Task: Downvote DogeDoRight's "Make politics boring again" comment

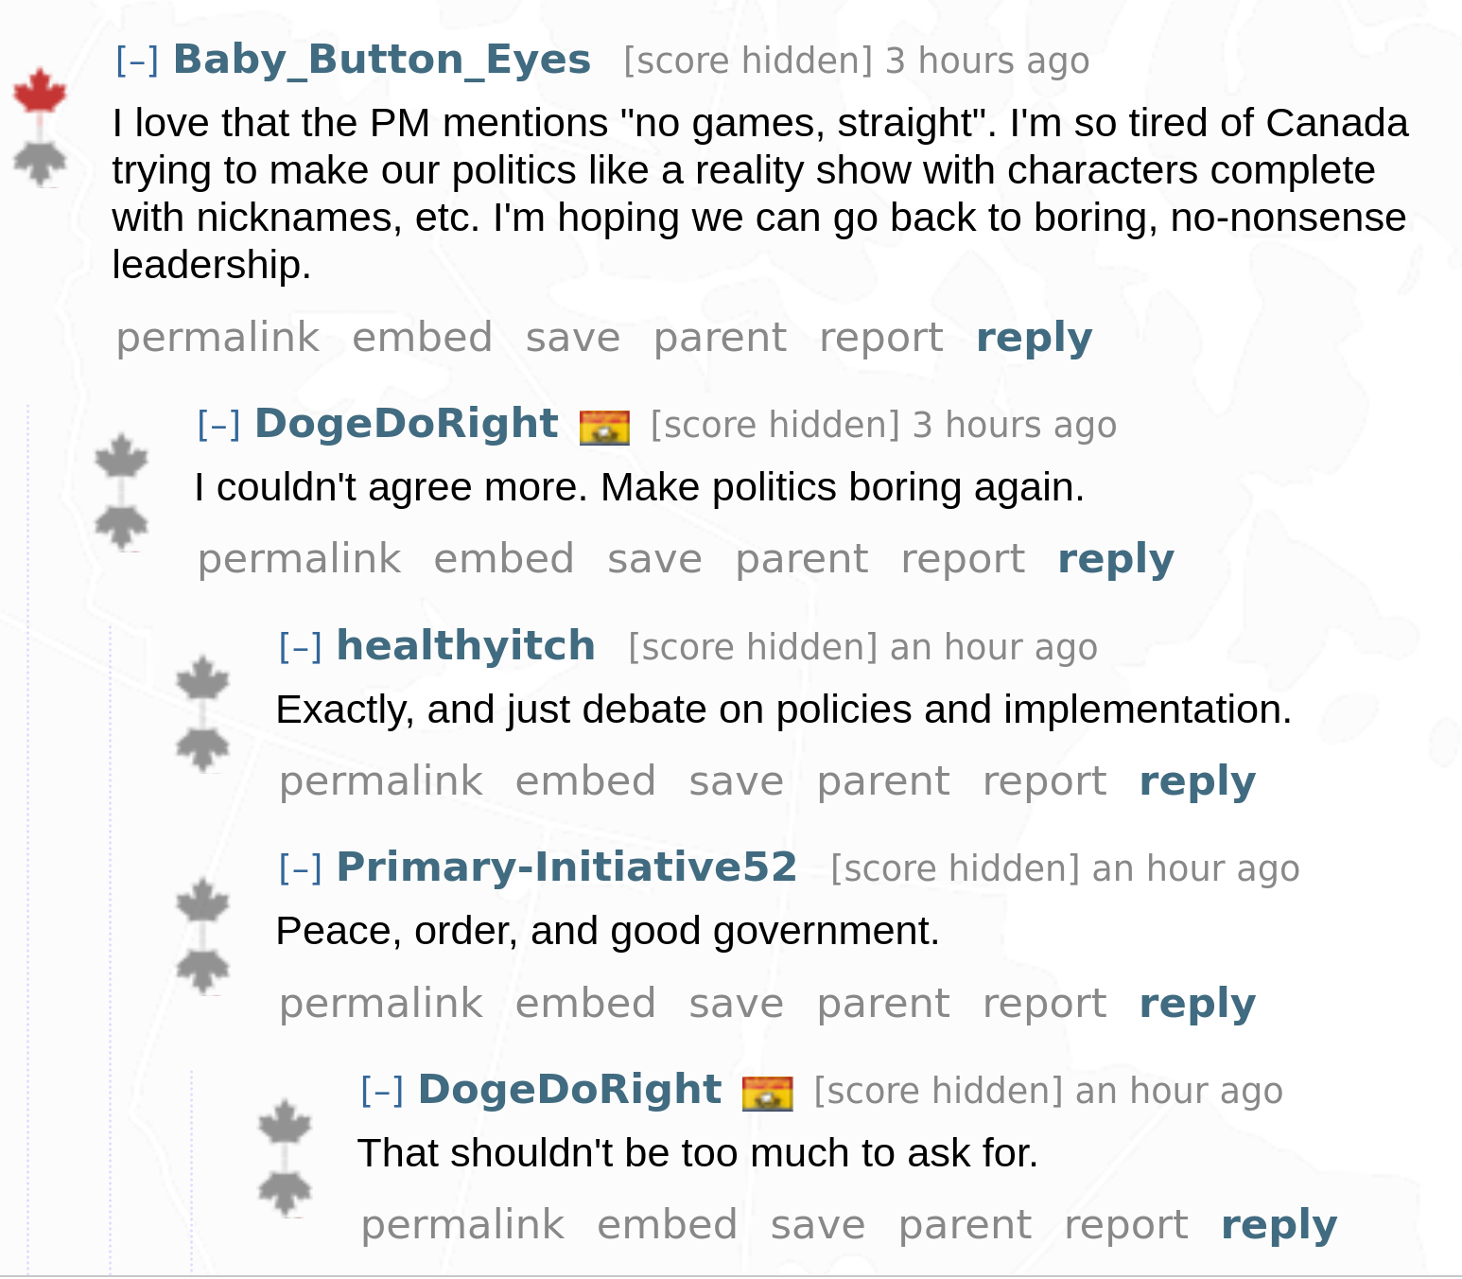Action: point(121,527)
